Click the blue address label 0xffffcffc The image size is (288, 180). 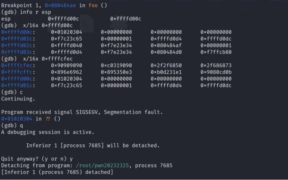(18, 72)
